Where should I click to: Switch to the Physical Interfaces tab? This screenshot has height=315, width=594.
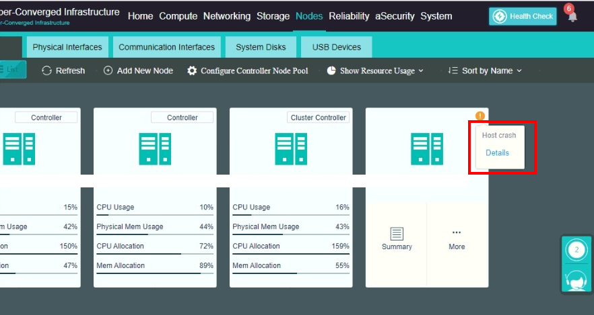[67, 47]
